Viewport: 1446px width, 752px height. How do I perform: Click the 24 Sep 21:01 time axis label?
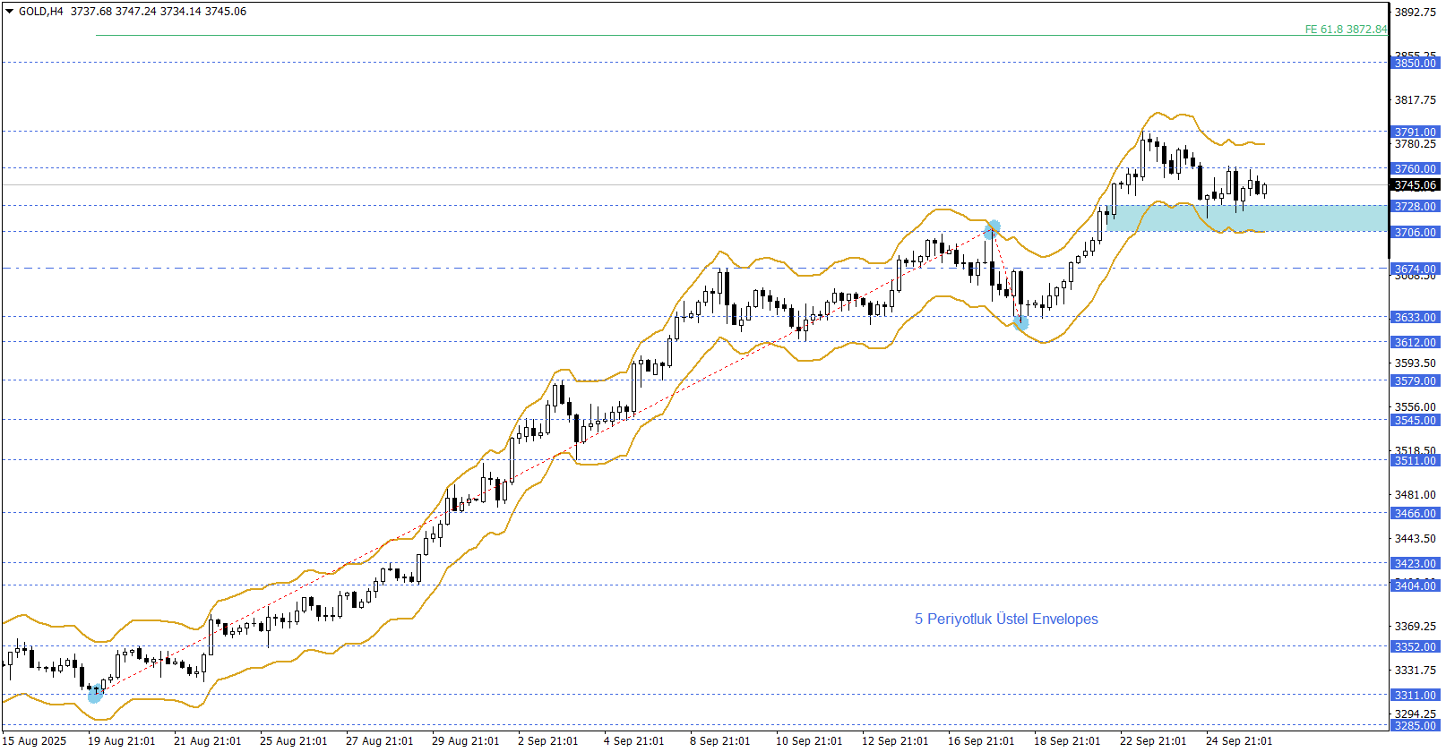[1240, 740]
